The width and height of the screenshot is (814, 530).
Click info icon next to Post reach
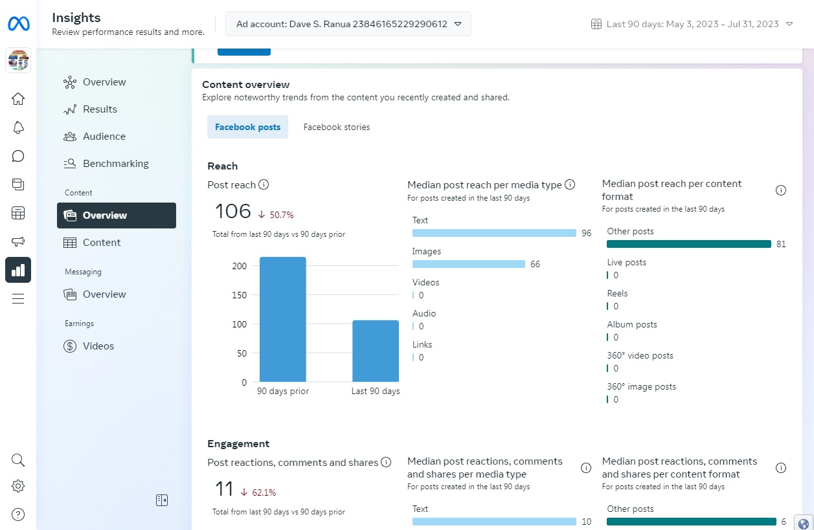(264, 185)
